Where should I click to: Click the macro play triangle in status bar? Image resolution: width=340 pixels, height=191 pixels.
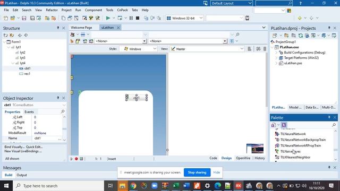[x=72, y=159]
